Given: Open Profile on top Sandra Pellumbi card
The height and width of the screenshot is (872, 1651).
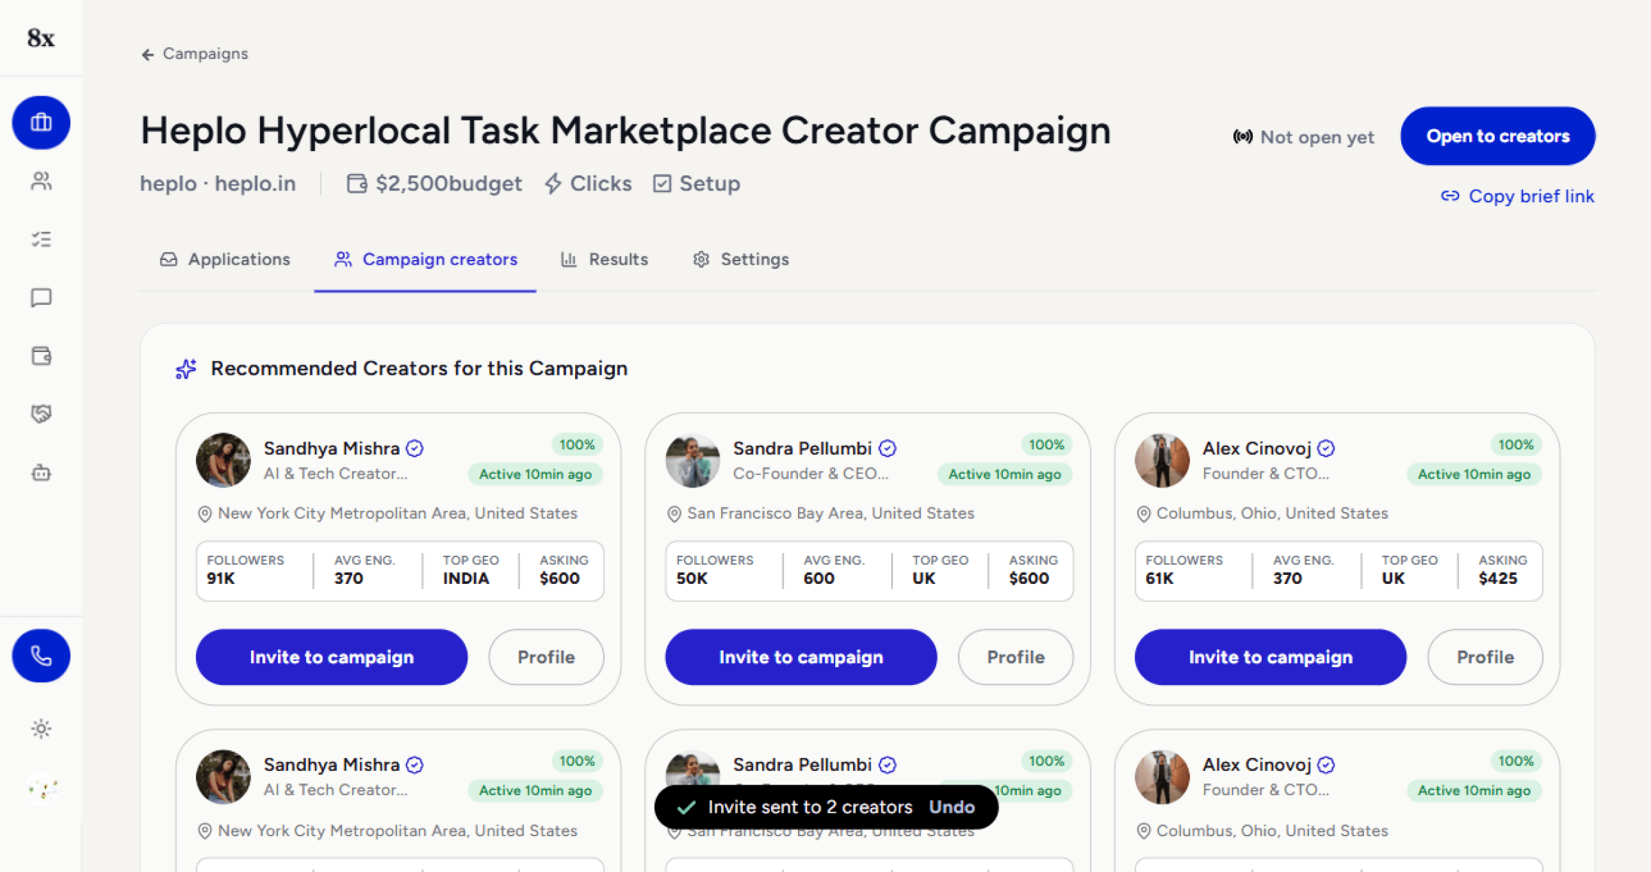Looking at the screenshot, I should [x=1016, y=657].
